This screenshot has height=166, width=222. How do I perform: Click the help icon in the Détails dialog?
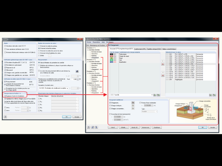pos(5,117)
